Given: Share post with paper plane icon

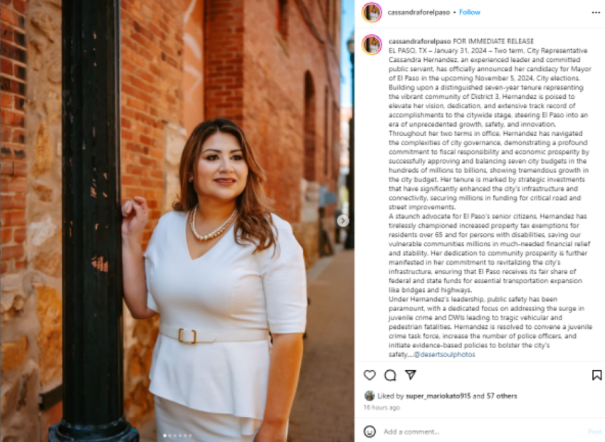Looking at the screenshot, I should tap(411, 374).
